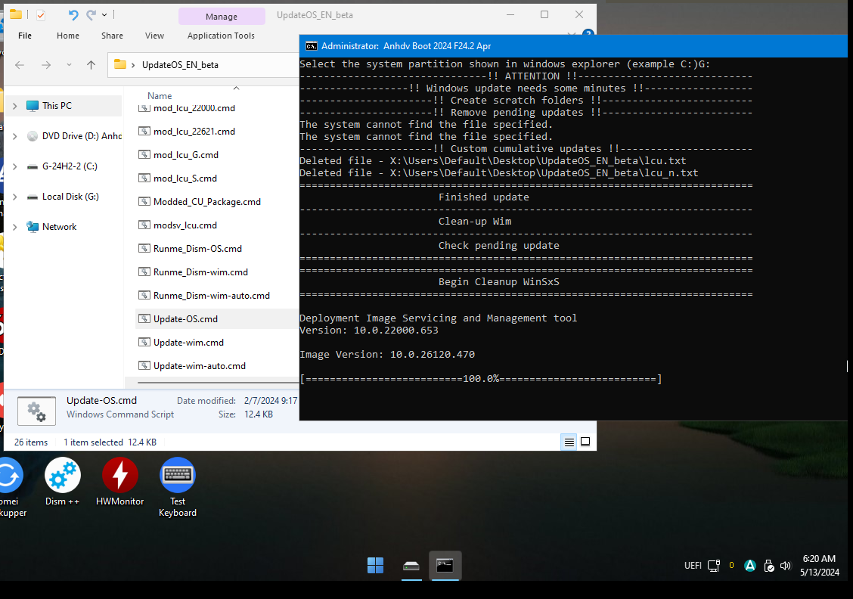Maximize the Explorer window
Viewport: 853px width, 599px height.
(x=544, y=14)
